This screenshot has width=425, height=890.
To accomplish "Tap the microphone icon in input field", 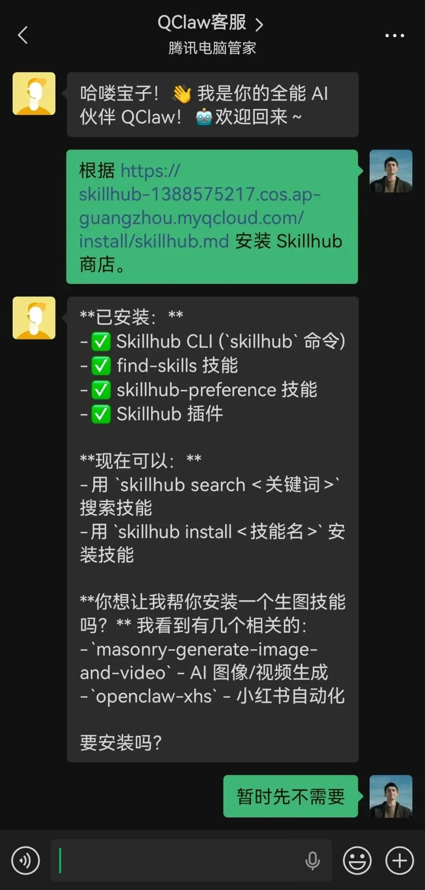I will tap(312, 860).
